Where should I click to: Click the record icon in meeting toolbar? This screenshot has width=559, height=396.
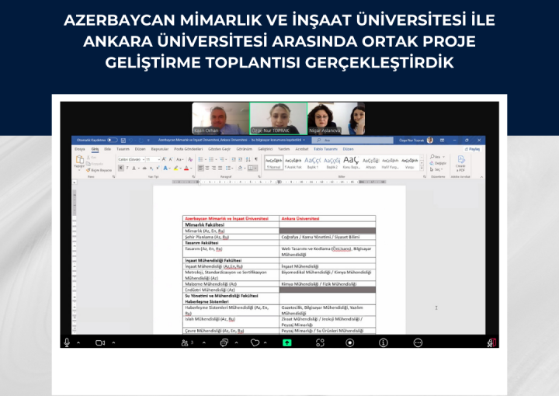tap(350, 343)
